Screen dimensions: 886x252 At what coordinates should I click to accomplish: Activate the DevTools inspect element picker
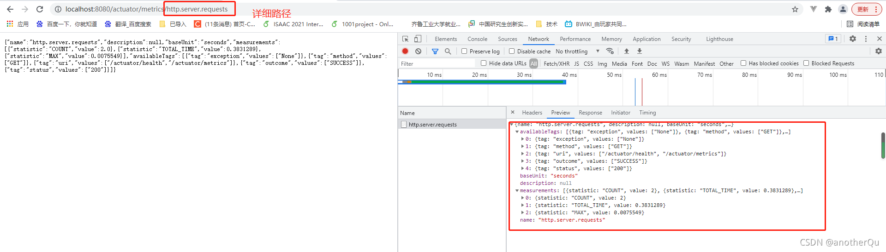click(405, 39)
